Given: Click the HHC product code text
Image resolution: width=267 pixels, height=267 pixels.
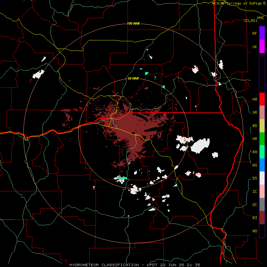Looking at the screenshot, I should 260,18.
